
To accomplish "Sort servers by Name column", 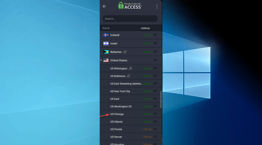I will (106, 28).
